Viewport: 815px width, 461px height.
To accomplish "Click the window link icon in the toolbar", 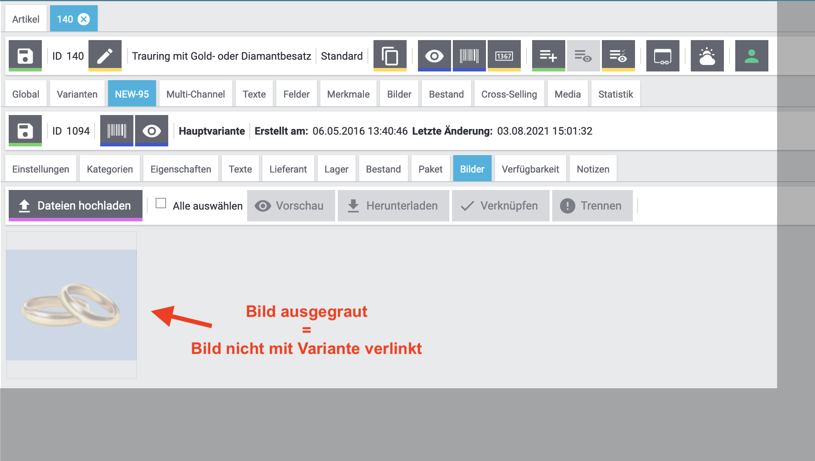I will point(662,56).
